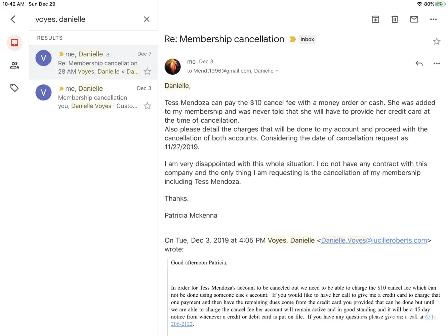Expand recipient details chevron after Danielle
Viewport: 448px width, 336px height.
[277, 71]
